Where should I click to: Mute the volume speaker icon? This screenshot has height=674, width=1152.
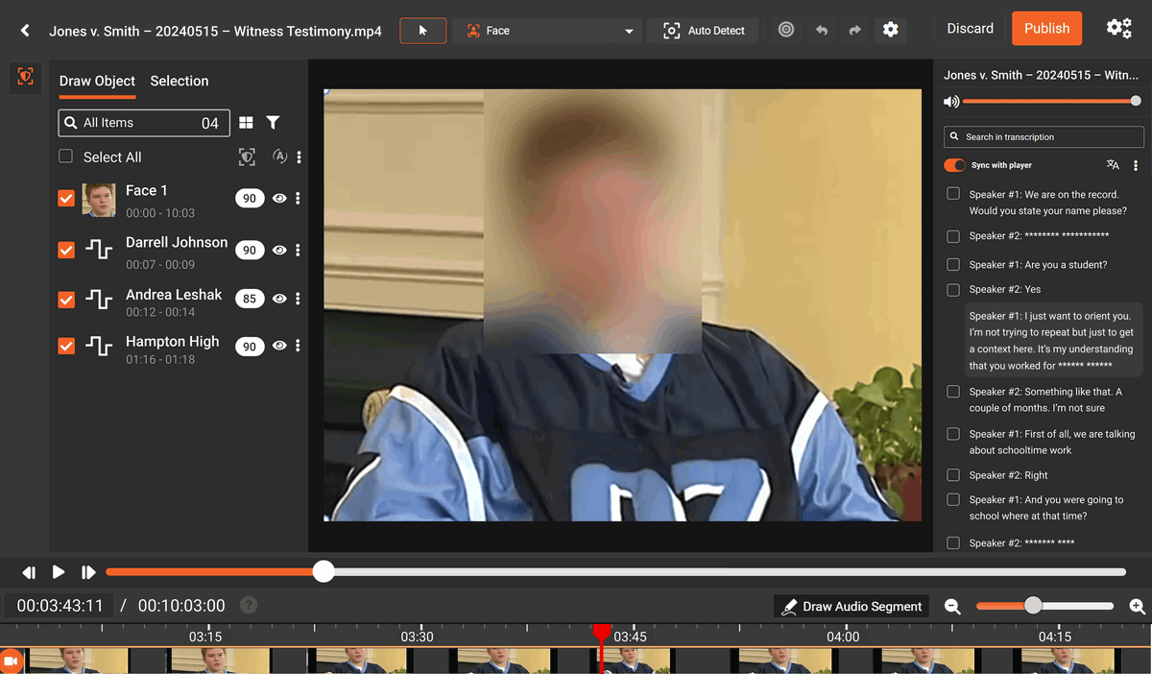[x=950, y=102]
